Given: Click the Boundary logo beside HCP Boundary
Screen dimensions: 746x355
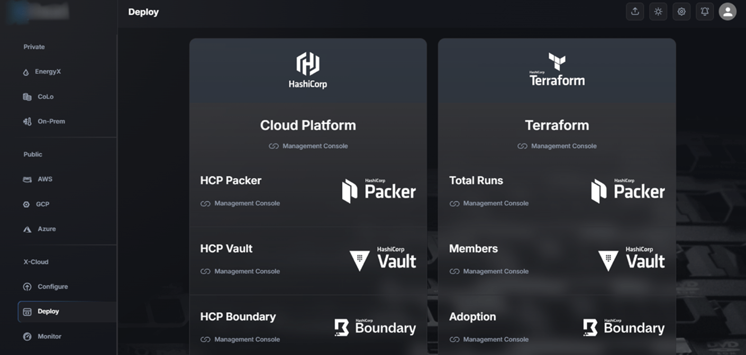Looking at the screenshot, I should click(375, 327).
